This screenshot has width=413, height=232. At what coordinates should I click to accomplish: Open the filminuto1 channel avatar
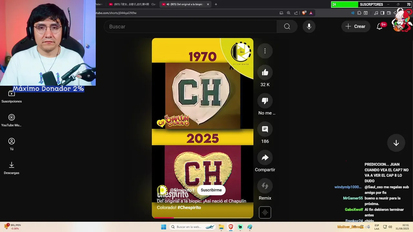point(162,190)
